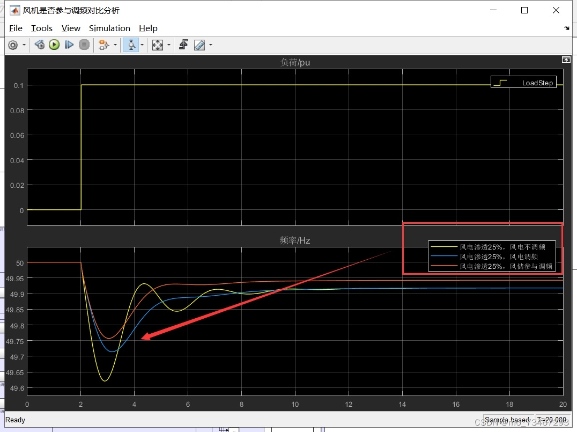Expand the measurements dropdown arrow
The width and height of the screenshot is (577, 432).
click(x=211, y=45)
